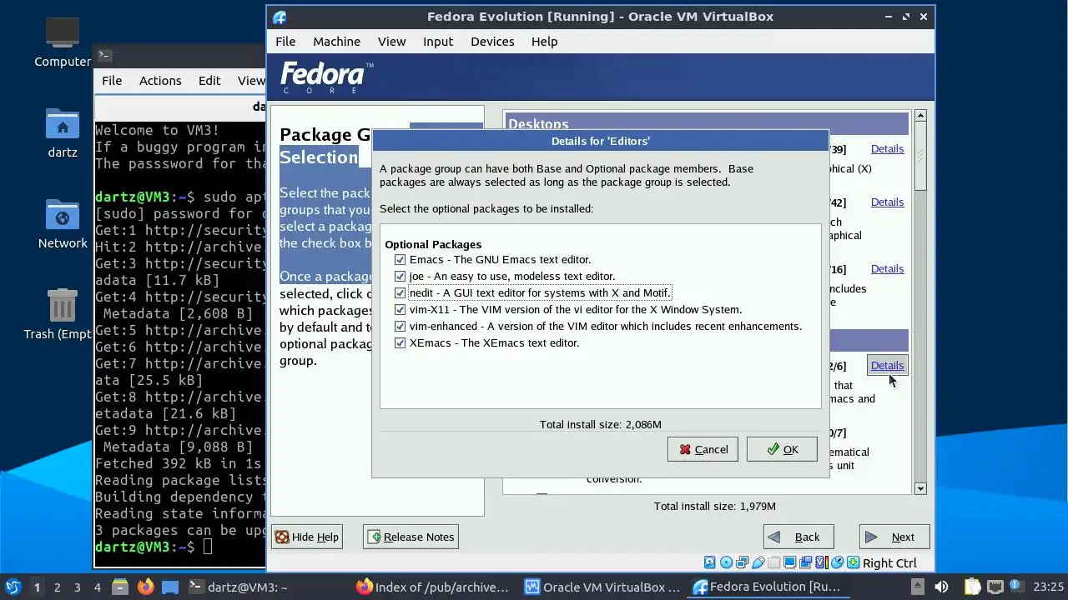
Task: Open the update notifier tray icon
Action: click(x=1016, y=587)
